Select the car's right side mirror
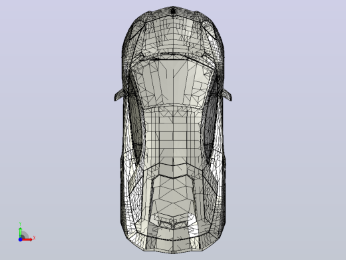The height and width of the screenshot is (260, 346). pyautogui.click(x=227, y=95)
